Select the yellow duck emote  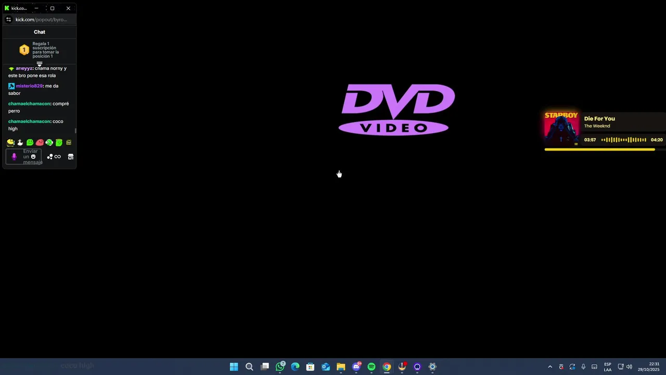[x=10, y=142]
